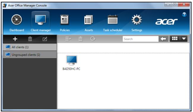
Task: Select All clients (1) group
Action: 30,47
